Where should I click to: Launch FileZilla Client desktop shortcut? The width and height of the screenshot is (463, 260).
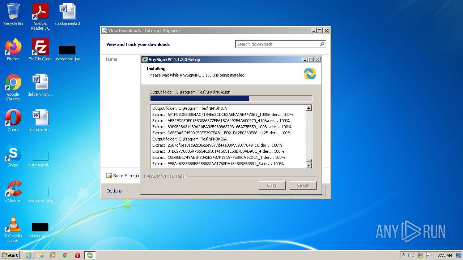tap(40, 50)
